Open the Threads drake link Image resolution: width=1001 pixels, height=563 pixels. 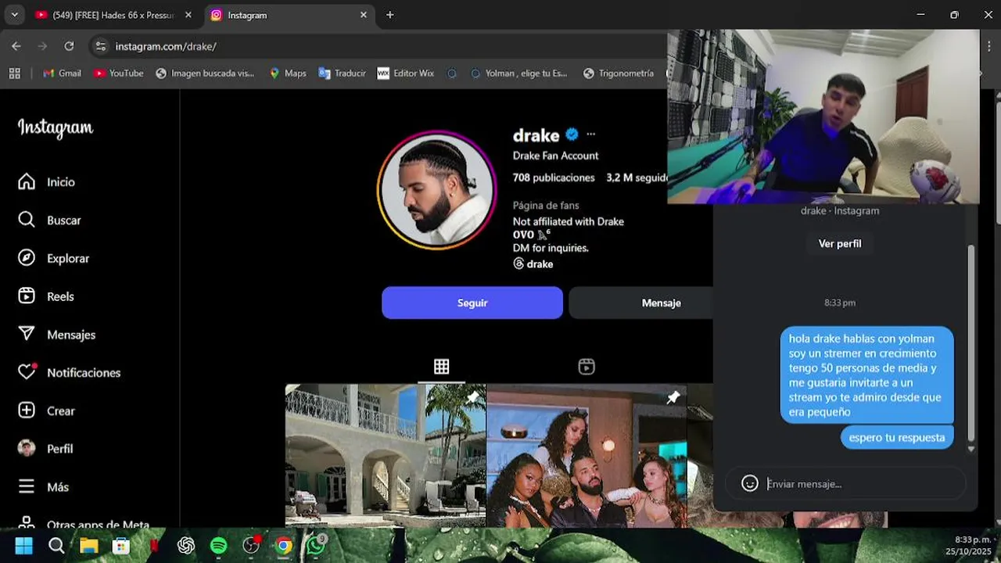point(533,264)
